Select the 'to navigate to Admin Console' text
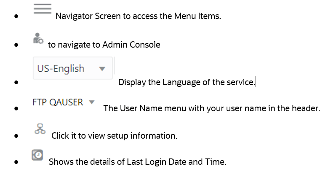Viewport: 336px width, 177px height. [x=104, y=44]
